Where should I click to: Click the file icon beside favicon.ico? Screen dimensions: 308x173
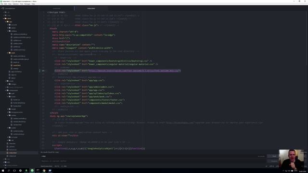tap(8, 149)
